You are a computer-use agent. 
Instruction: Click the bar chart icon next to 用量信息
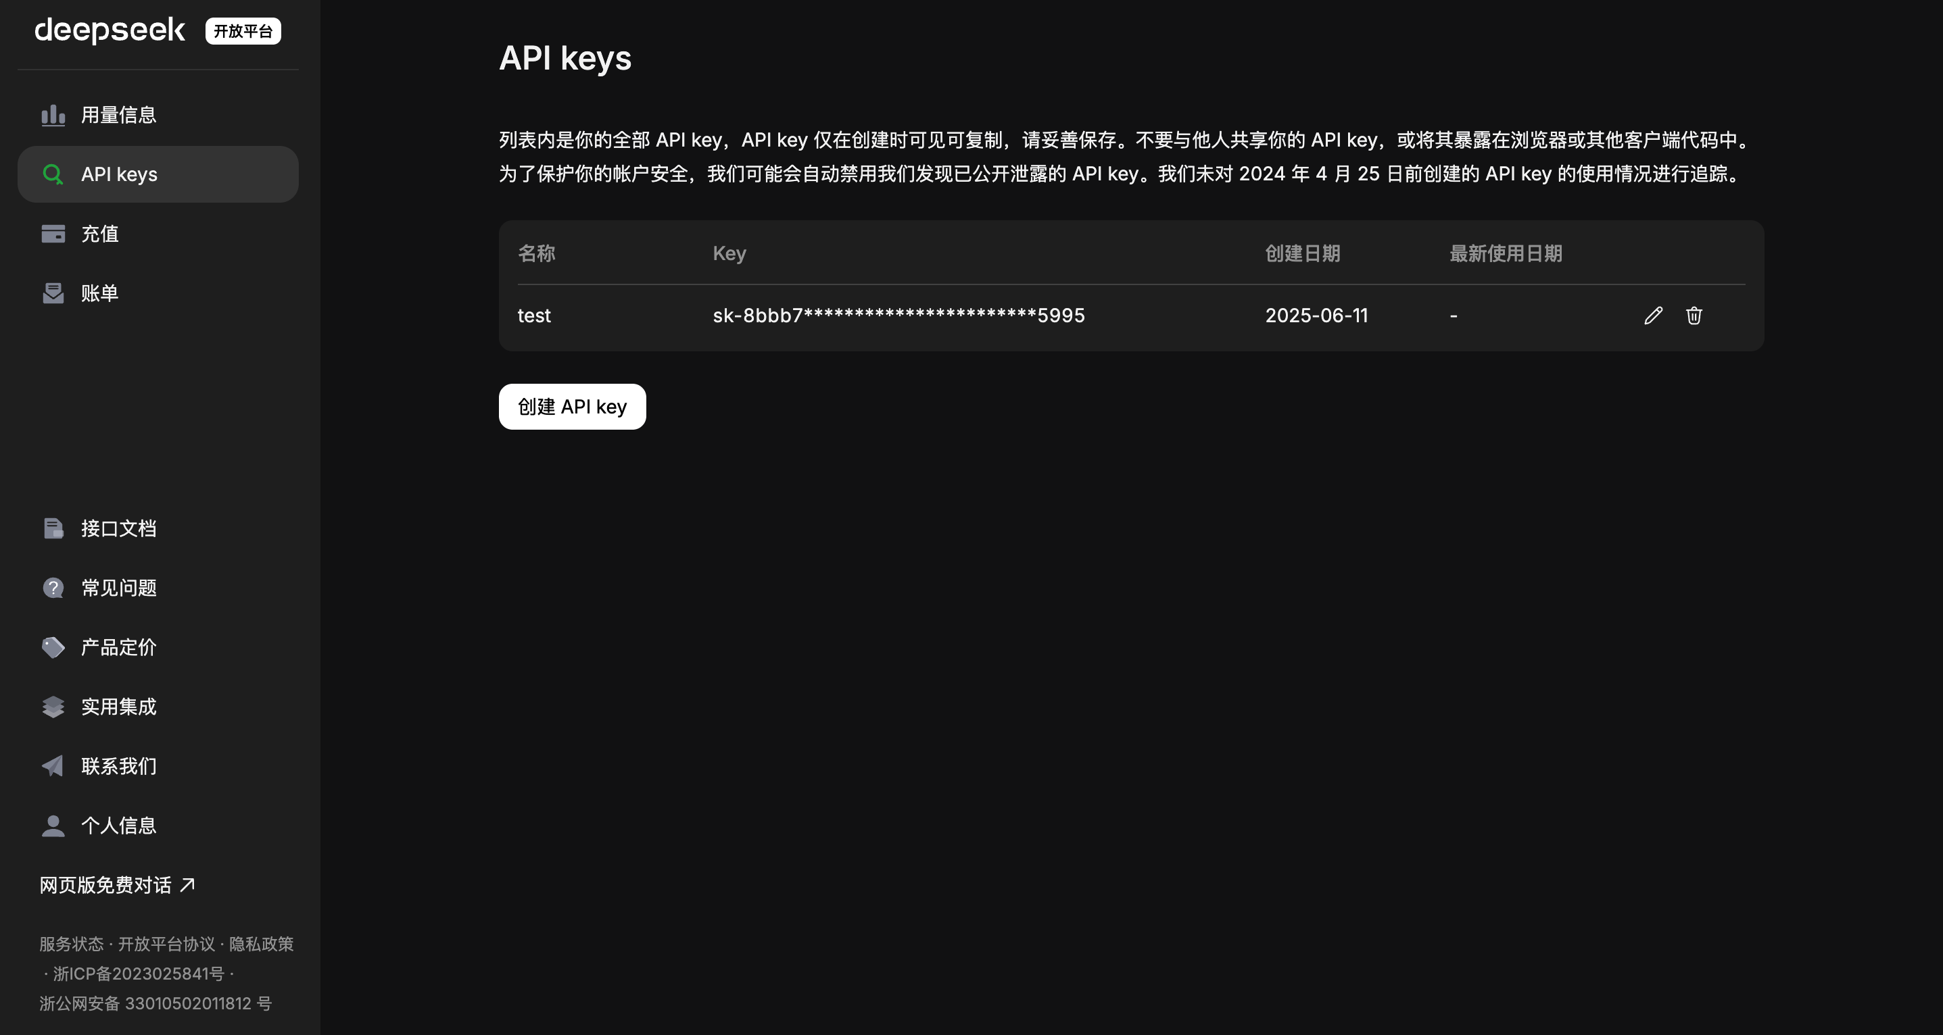click(x=53, y=115)
